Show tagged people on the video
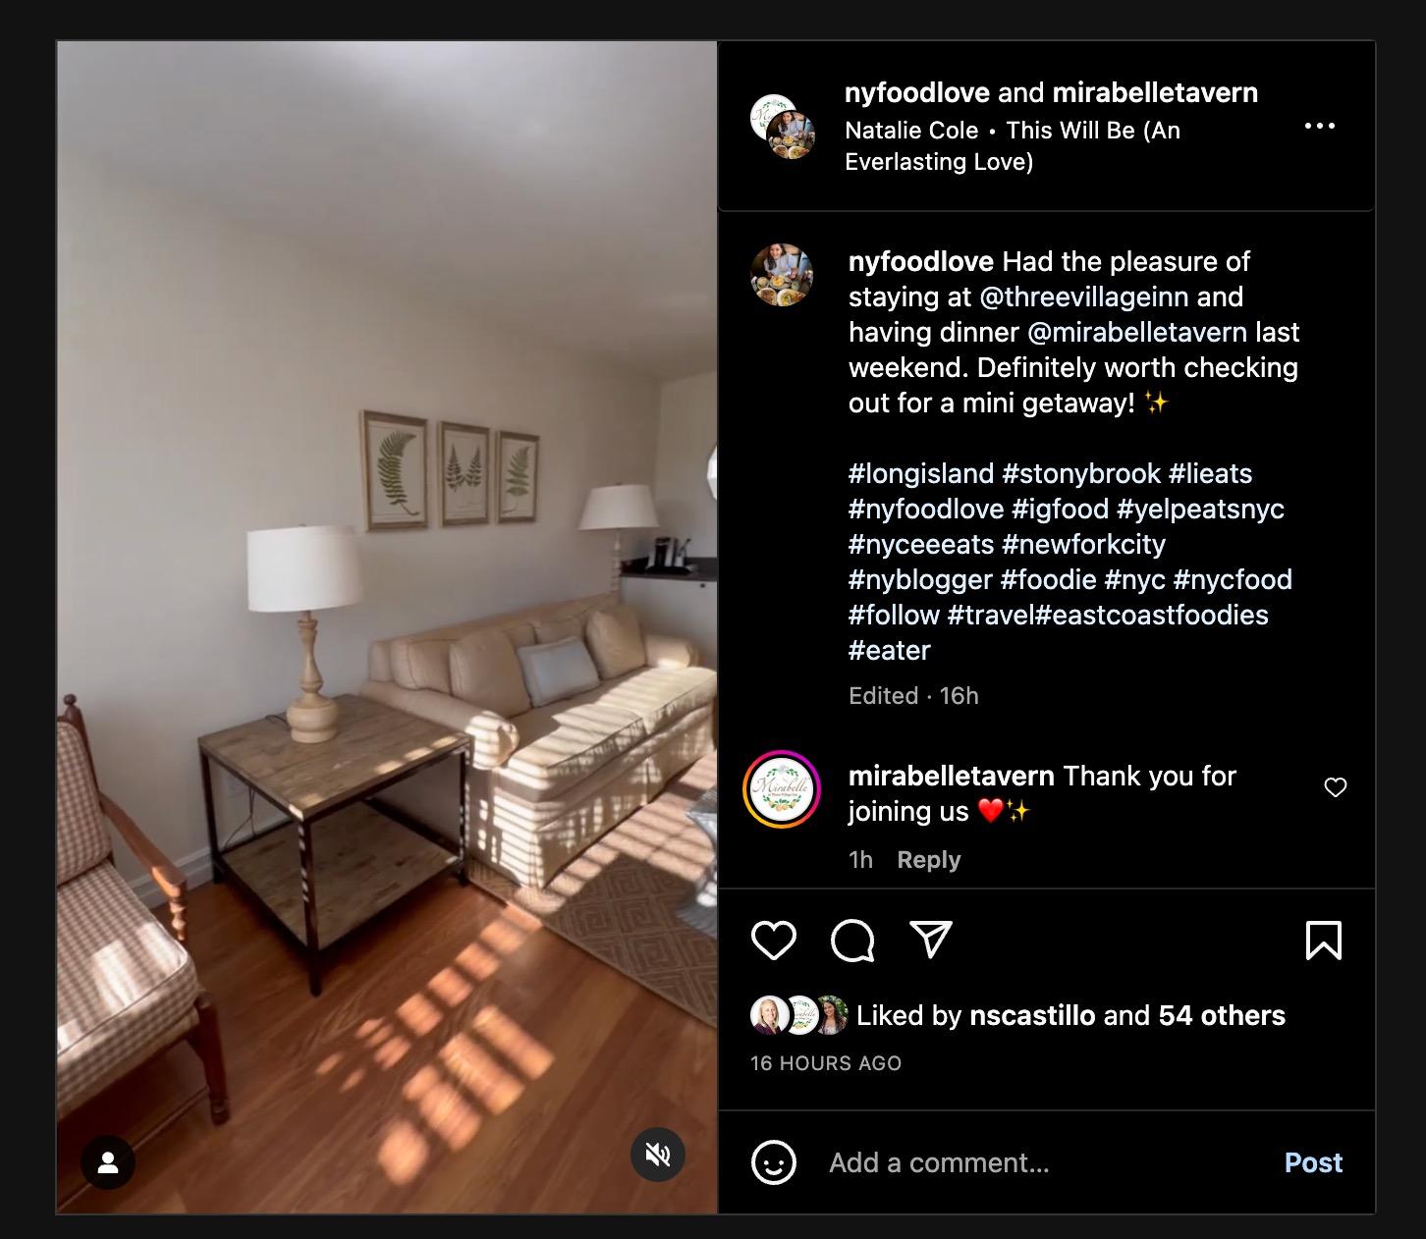 108,1162
